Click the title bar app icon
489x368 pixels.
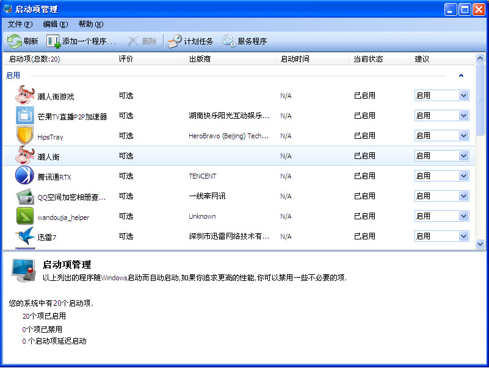pos(7,9)
